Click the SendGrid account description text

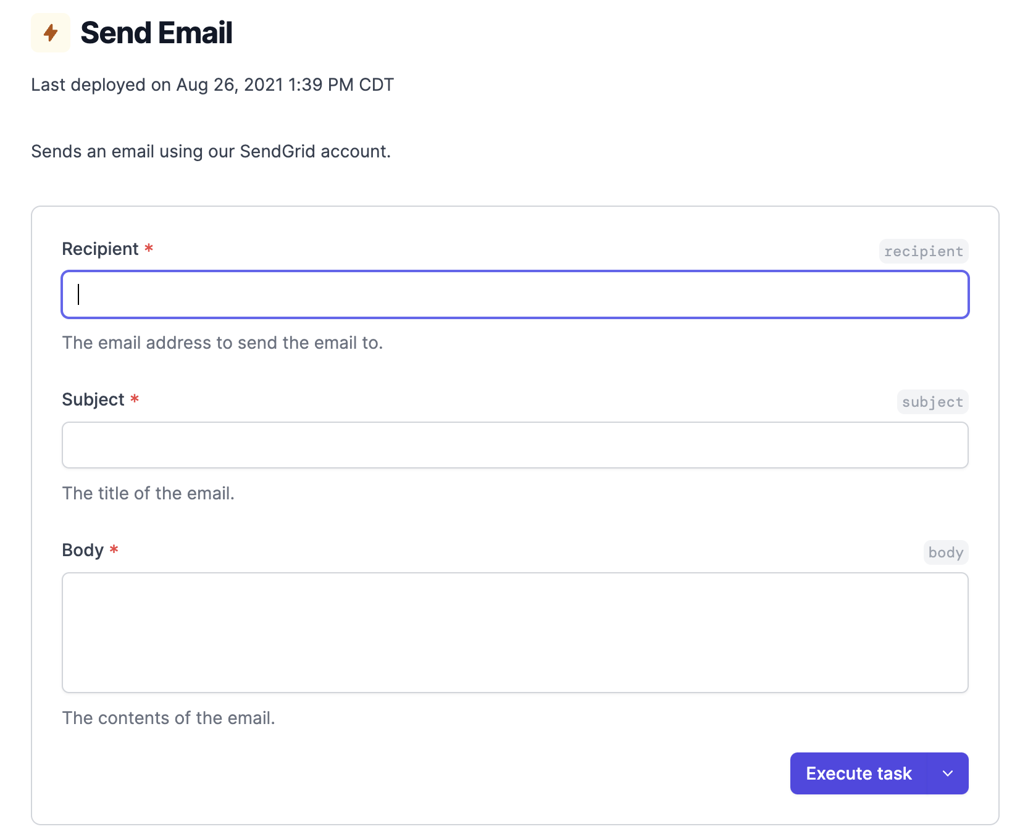[x=211, y=151]
